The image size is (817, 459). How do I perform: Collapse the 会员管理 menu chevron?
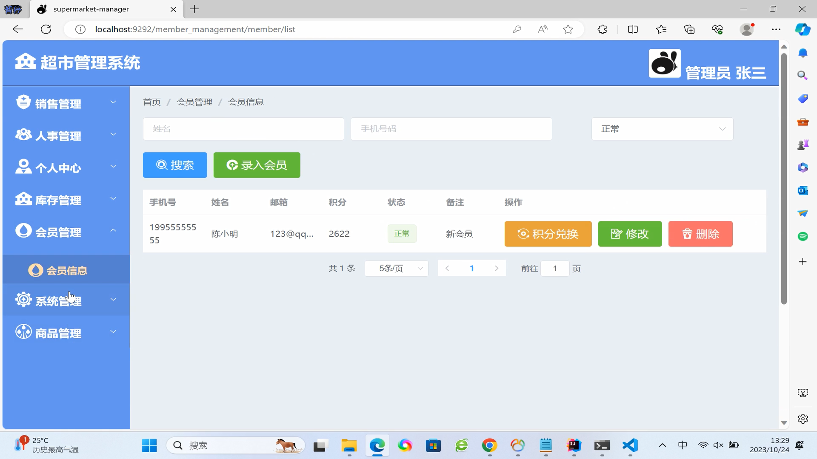pyautogui.click(x=113, y=230)
